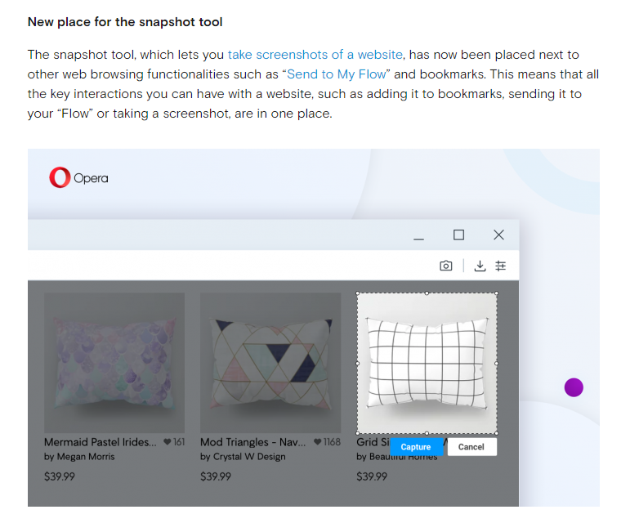This screenshot has width=630, height=532.
Task: Open "take screenshots of a website" link
Action: coord(315,55)
